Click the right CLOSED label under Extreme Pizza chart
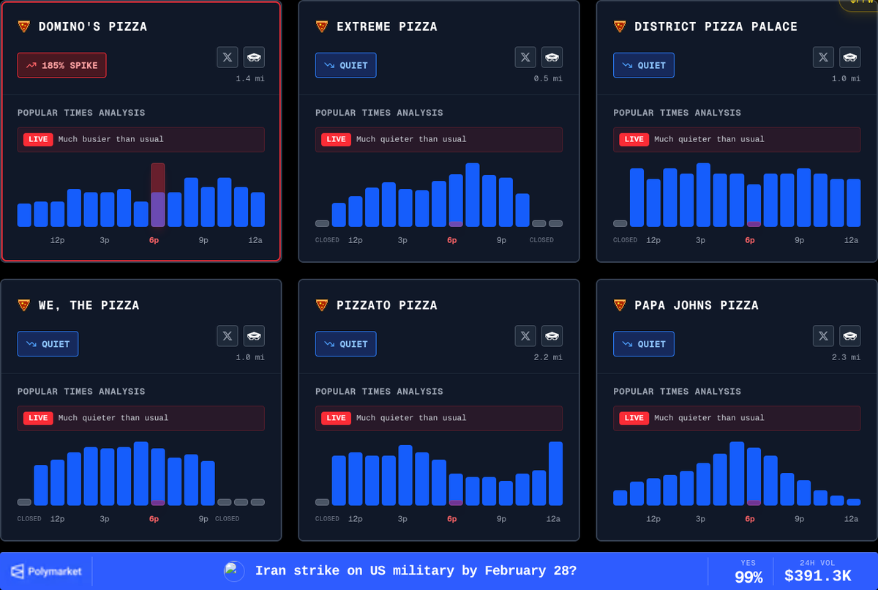Image resolution: width=878 pixels, height=590 pixels. pos(541,240)
